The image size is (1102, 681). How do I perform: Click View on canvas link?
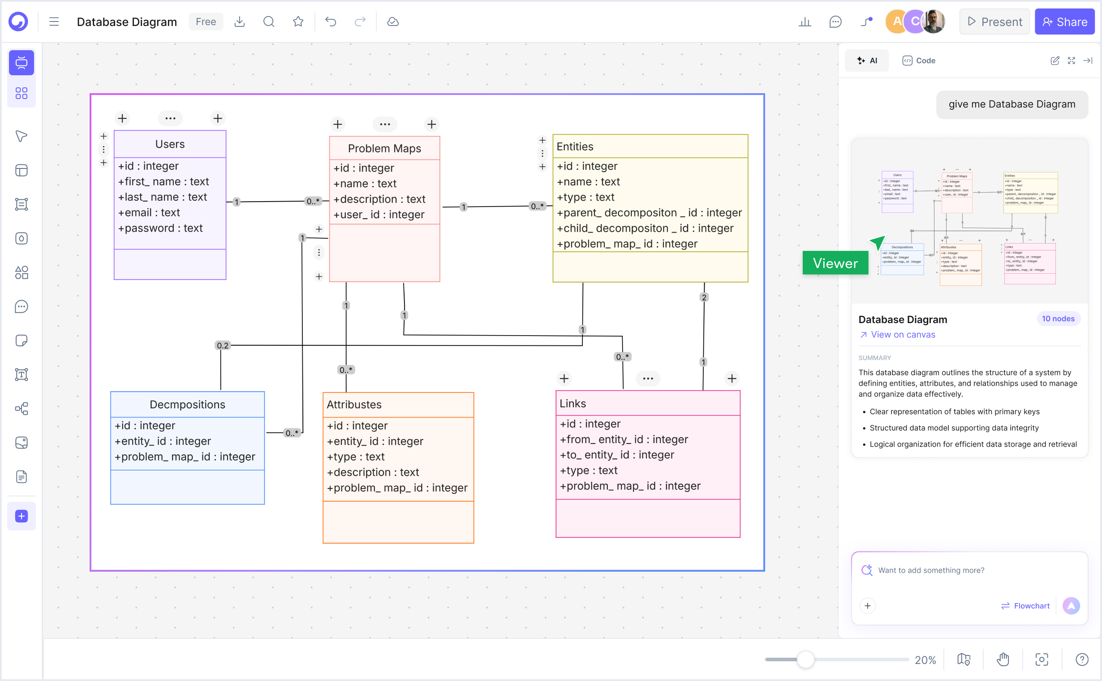click(897, 335)
